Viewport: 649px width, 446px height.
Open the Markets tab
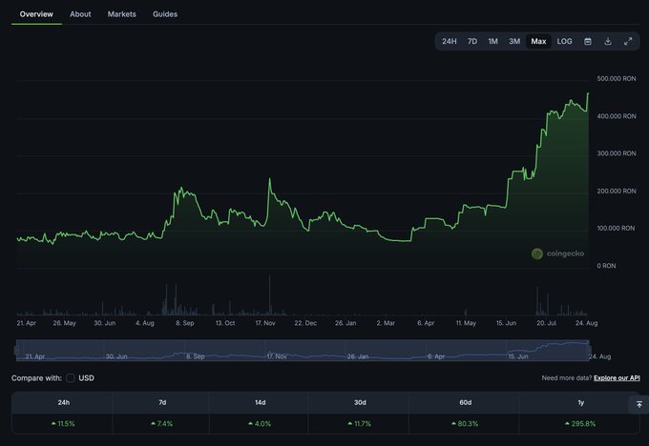(x=122, y=14)
